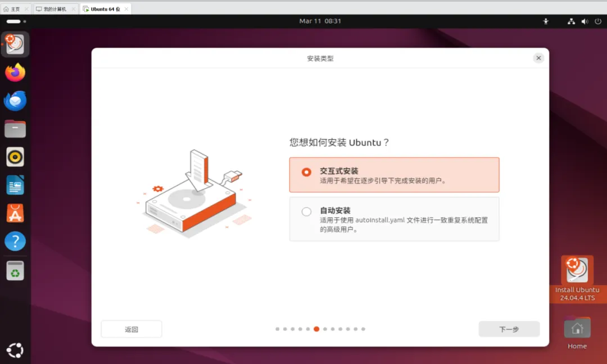This screenshot has width=607, height=364.
Task: Select the 交互式安装 radio option
Action: coord(394,175)
